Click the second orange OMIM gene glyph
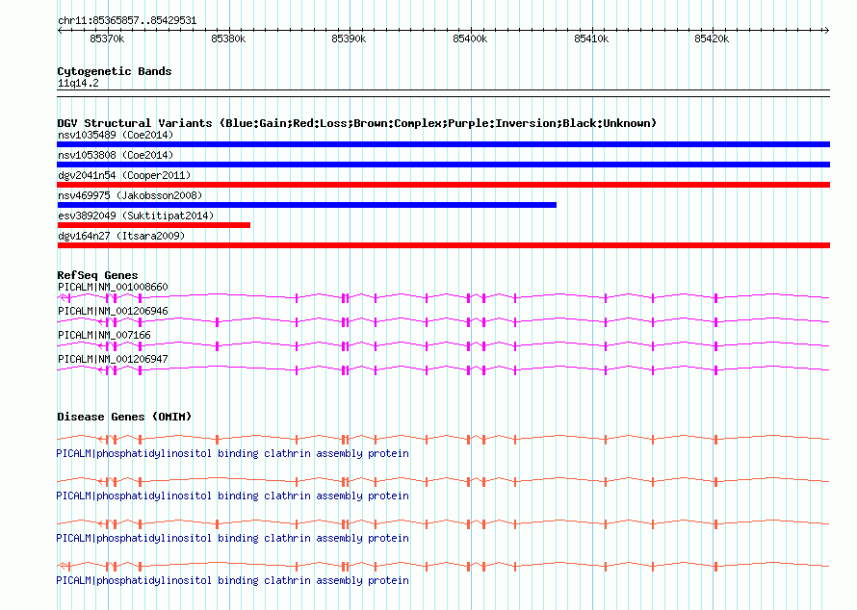The width and height of the screenshot is (857, 610). tap(443, 481)
